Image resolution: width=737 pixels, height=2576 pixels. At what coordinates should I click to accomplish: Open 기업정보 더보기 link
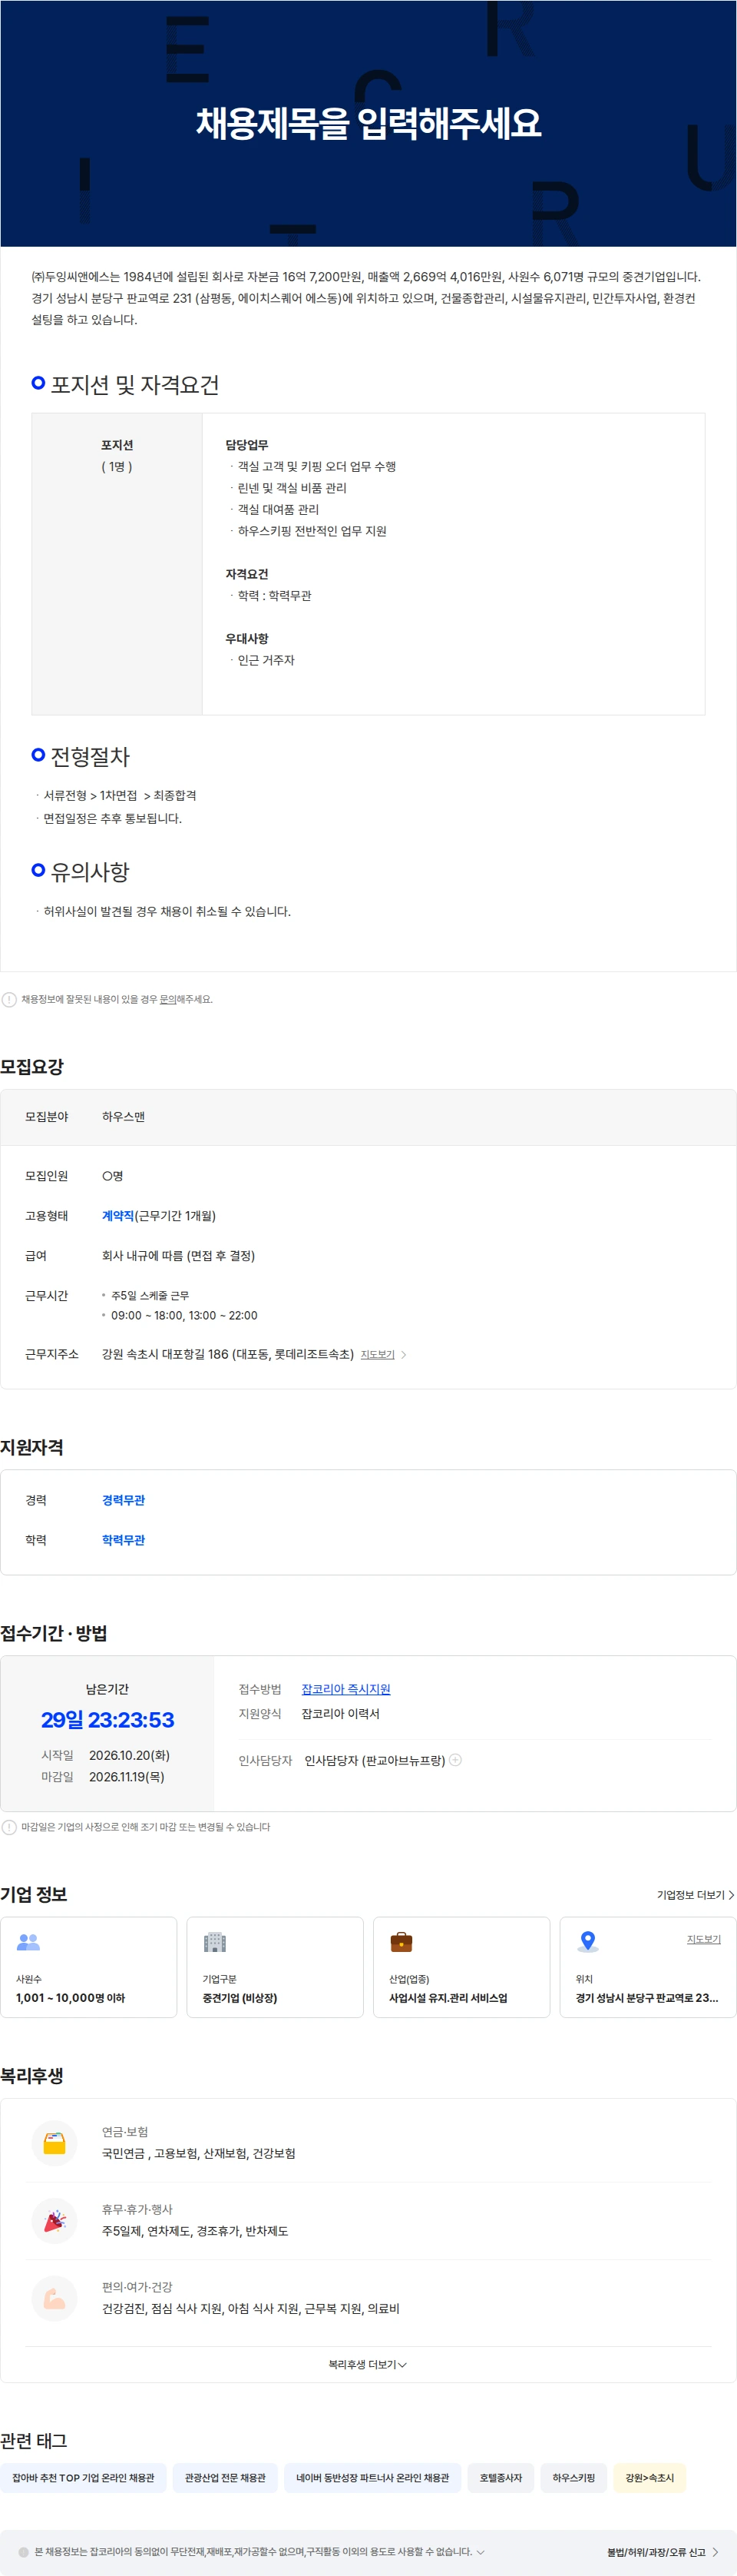695,1895
